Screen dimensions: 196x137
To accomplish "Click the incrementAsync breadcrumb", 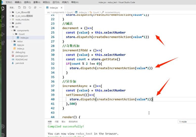I will [112, 12].
